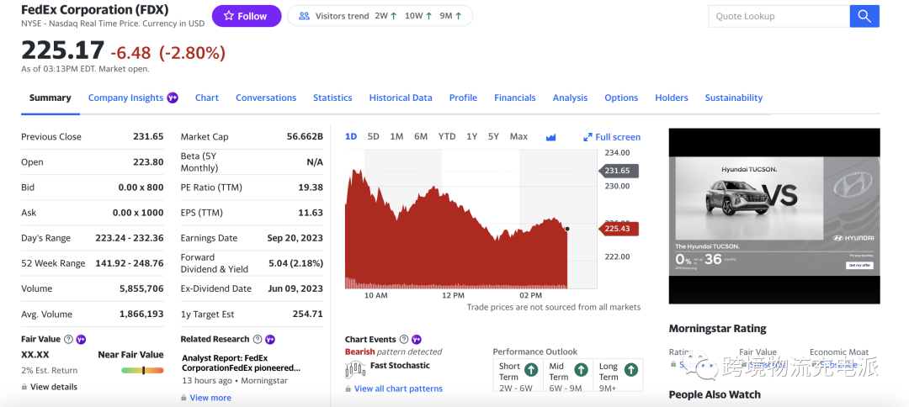Viewport: 909px width, 407px height.
Task: Open the Company Insights tab
Action: 125,98
